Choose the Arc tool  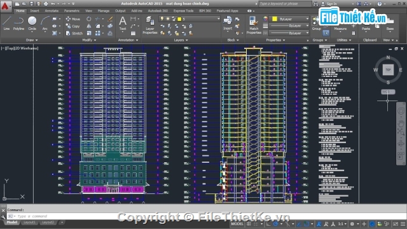pos(45,23)
